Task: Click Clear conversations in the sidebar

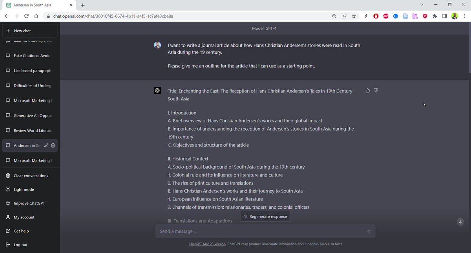Action: tap(30, 176)
